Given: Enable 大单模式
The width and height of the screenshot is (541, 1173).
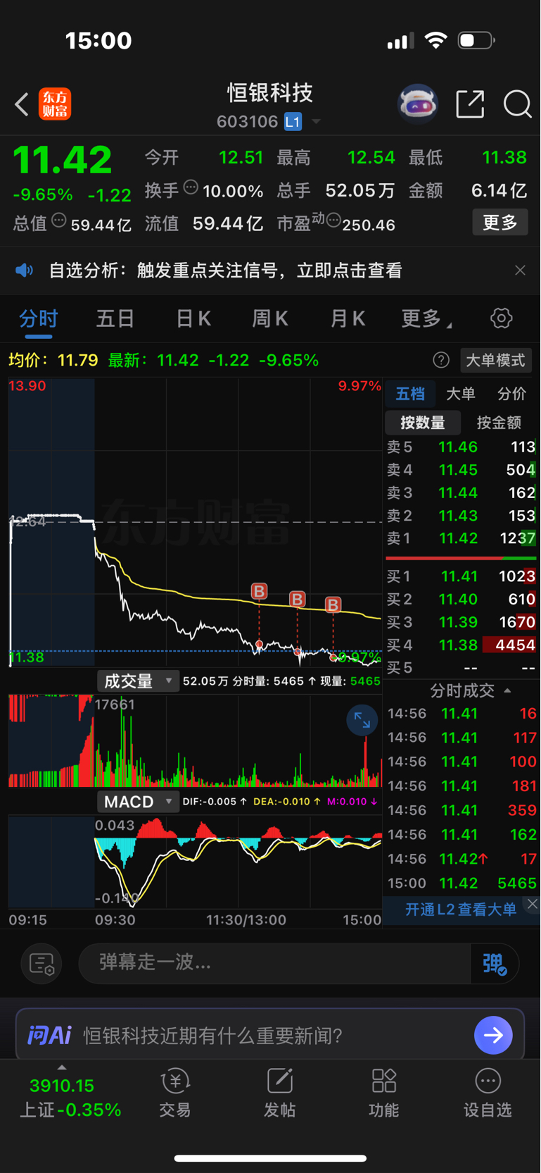Looking at the screenshot, I should (495, 361).
